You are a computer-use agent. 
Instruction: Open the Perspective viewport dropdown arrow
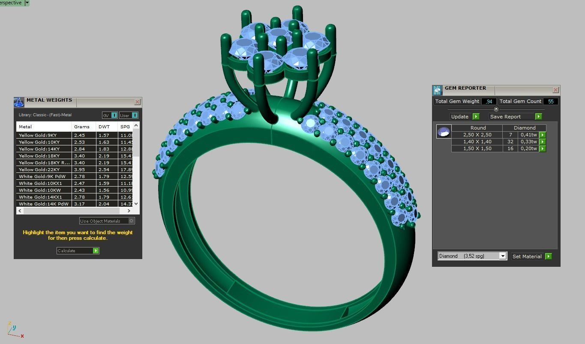tap(27, 3)
